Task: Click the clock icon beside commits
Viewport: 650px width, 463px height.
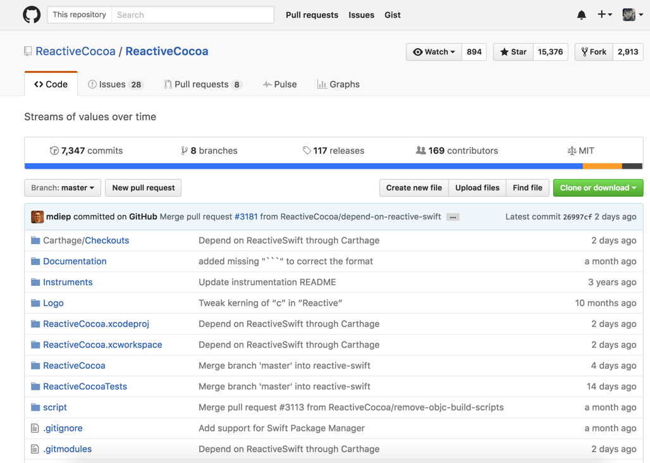Action: (54, 151)
